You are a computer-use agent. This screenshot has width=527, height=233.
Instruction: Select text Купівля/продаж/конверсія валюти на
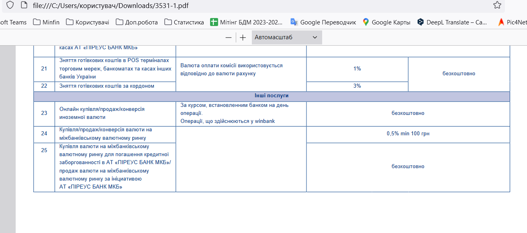(106, 130)
